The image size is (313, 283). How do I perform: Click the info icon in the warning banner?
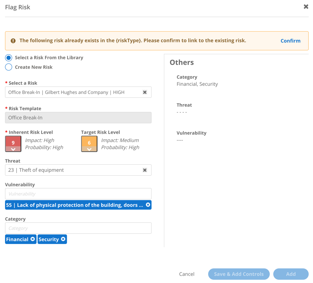click(x=13, y=40)
